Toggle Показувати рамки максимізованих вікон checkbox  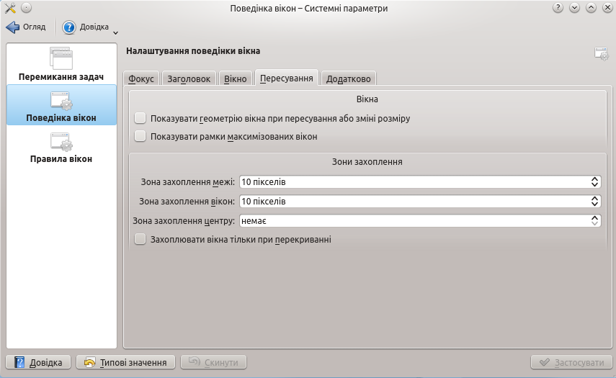tap(140, 136)
